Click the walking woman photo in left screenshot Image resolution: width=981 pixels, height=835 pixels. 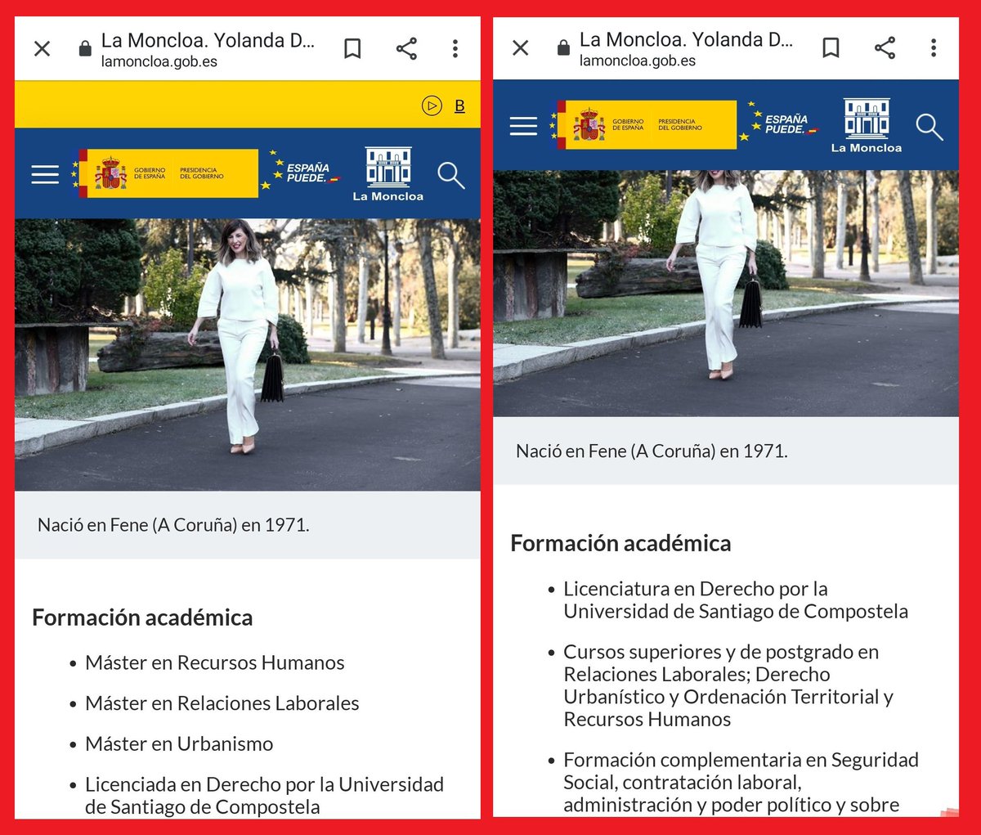248,355
